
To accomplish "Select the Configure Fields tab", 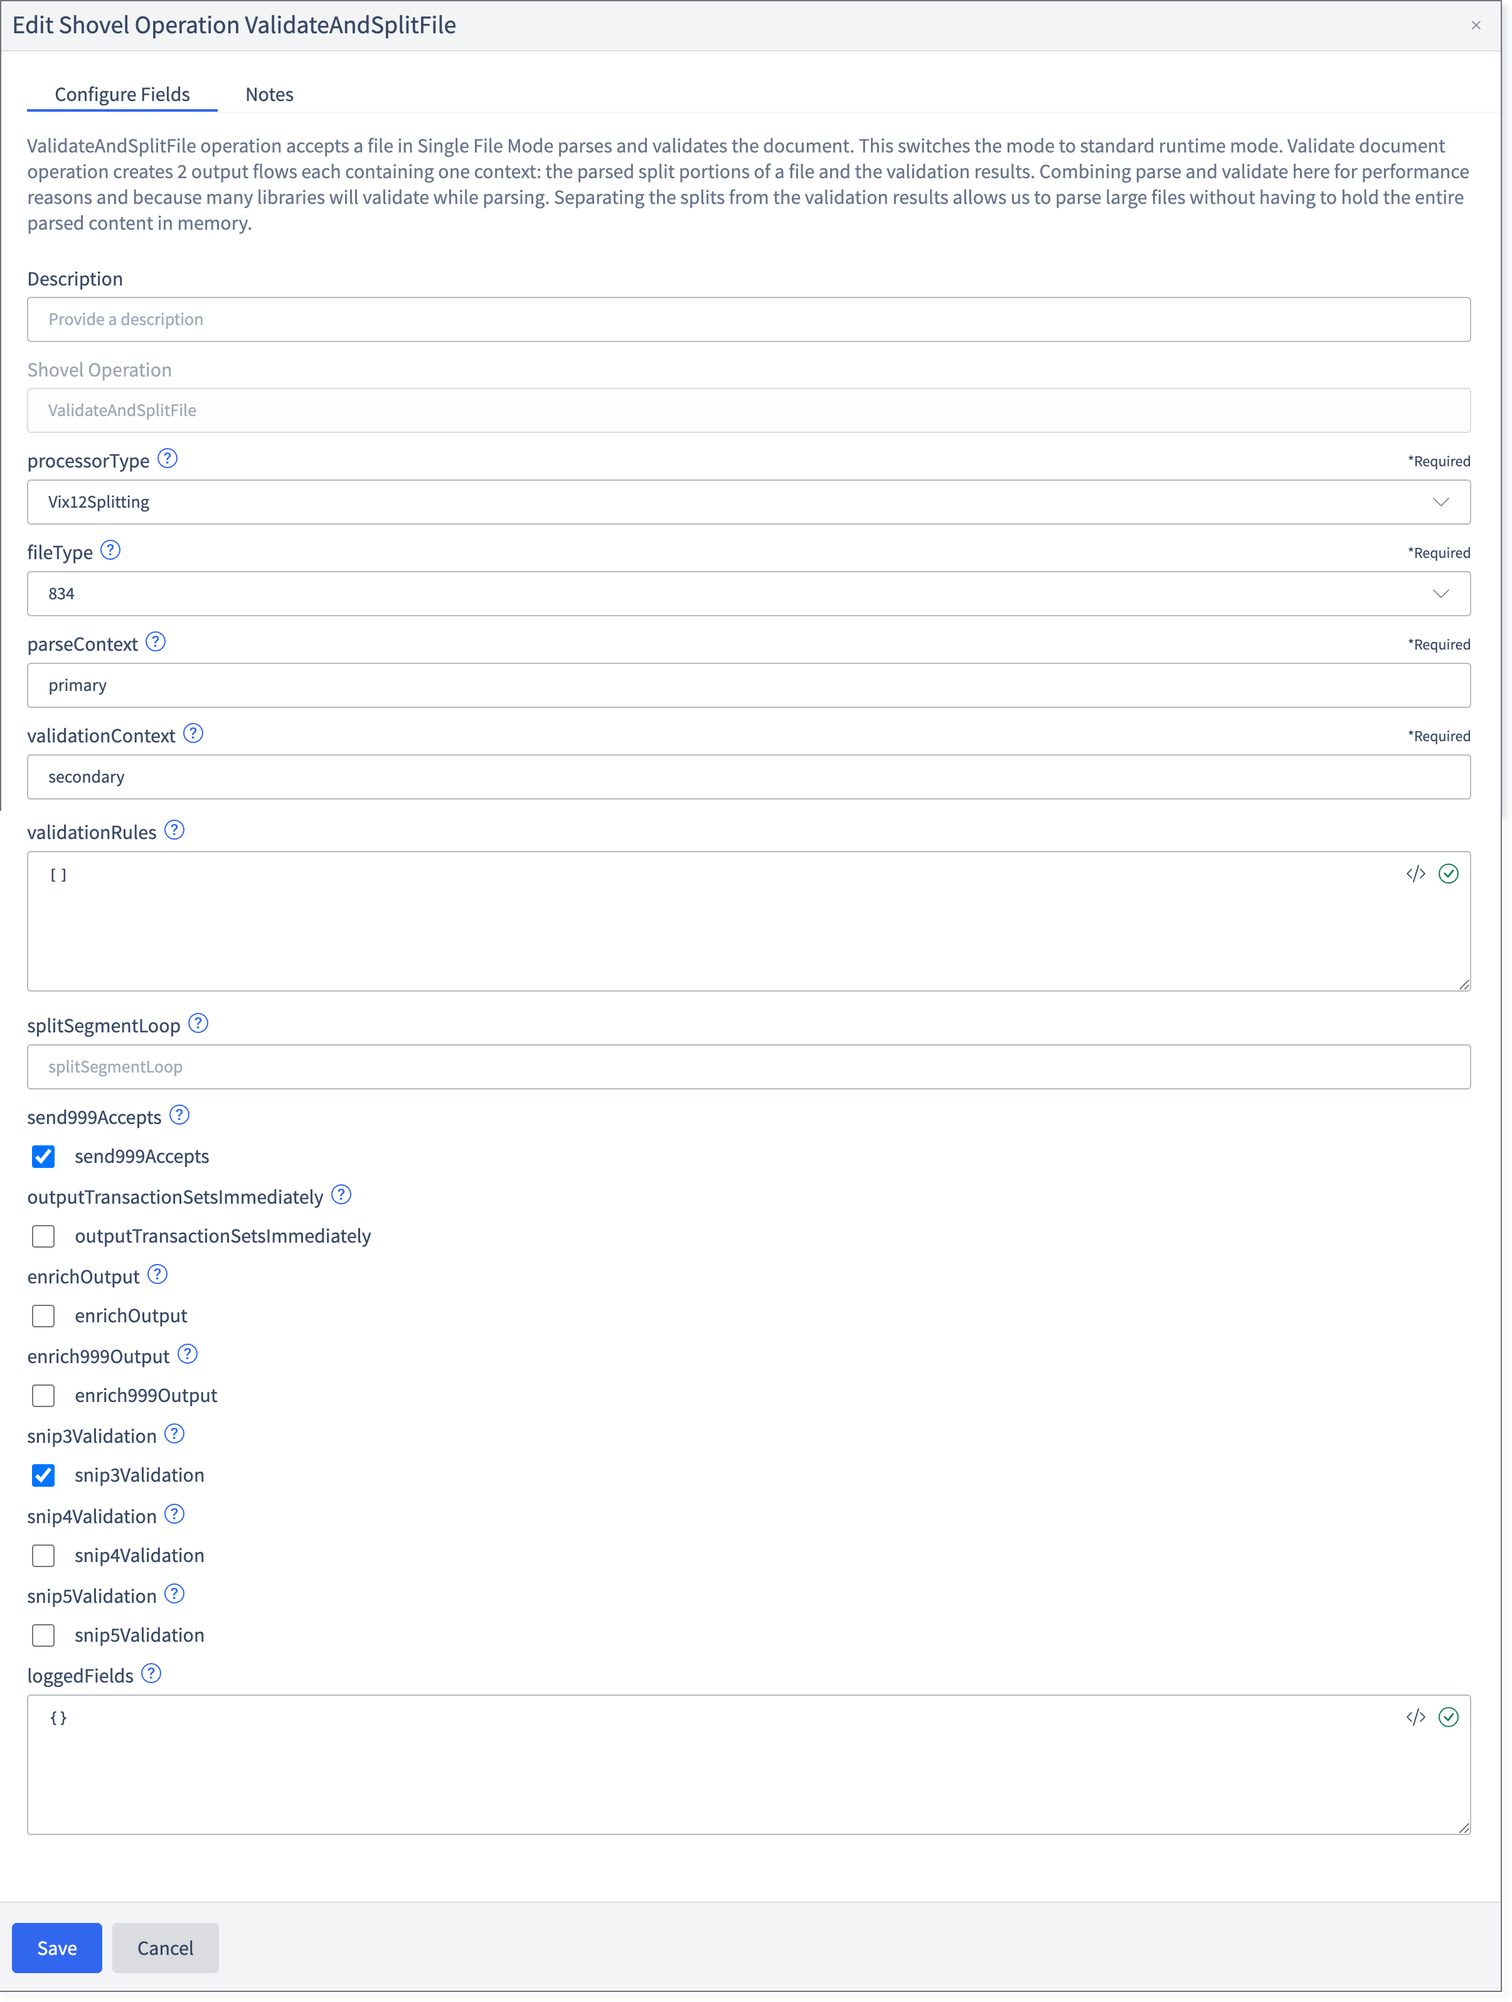I will click(x=122, y=94).
